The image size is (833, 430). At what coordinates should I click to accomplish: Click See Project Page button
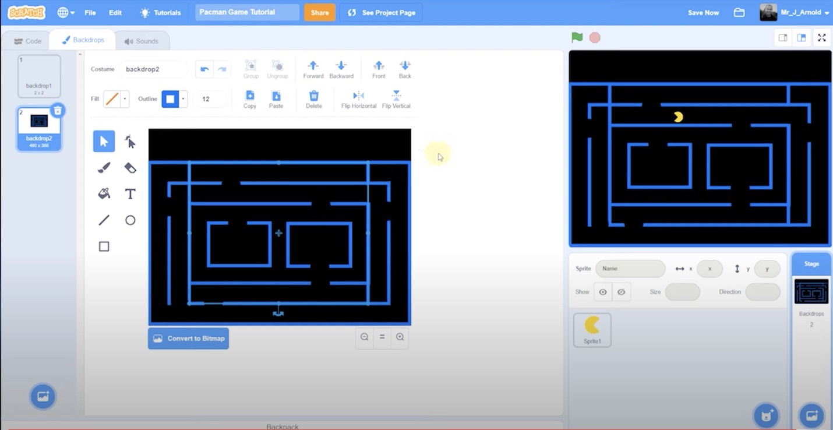[x=381, y=12]
